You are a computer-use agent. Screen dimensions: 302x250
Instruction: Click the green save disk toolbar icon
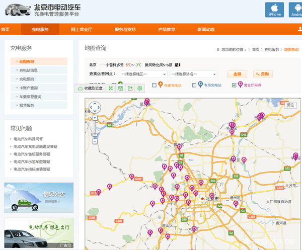(x=121, y=89)
